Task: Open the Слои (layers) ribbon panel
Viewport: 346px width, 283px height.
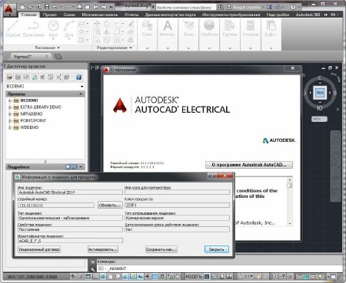Action: [148, 34]
